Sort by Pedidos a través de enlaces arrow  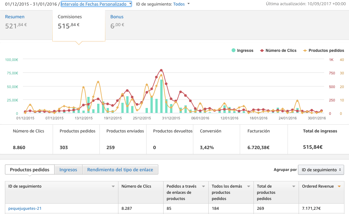tap(203, 187)
